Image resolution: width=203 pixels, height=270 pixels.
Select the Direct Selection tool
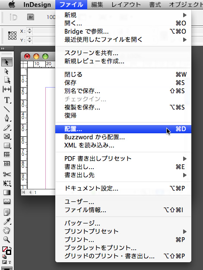(7, 71)
